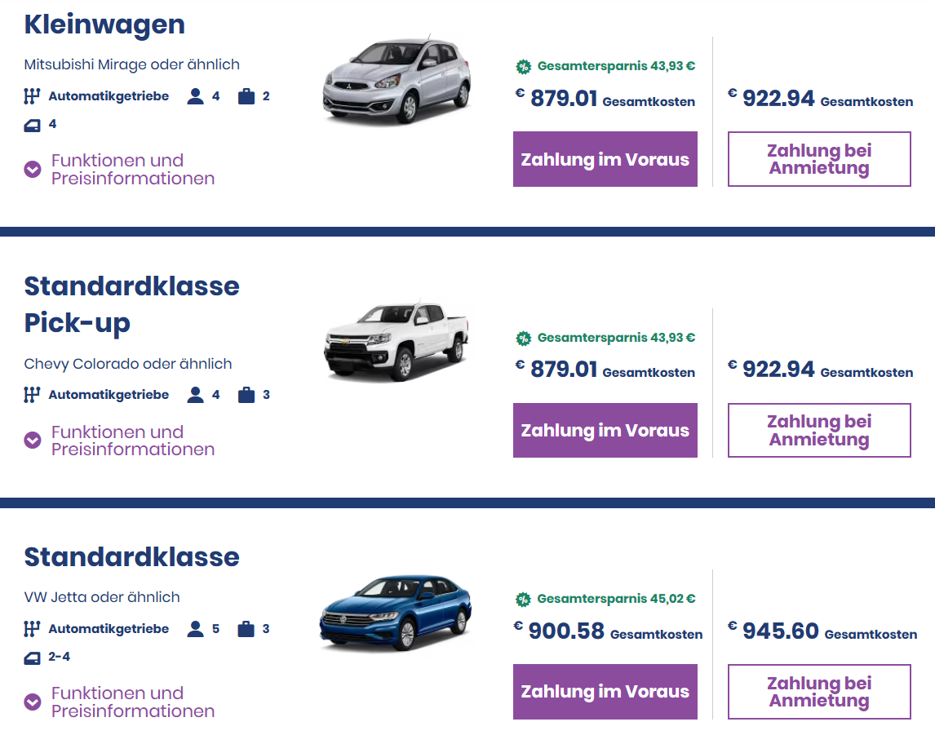Choose Zahlung bei Anmietung for Kleinwagen
The width and height of the screenshot is (935, 744).
819,159
